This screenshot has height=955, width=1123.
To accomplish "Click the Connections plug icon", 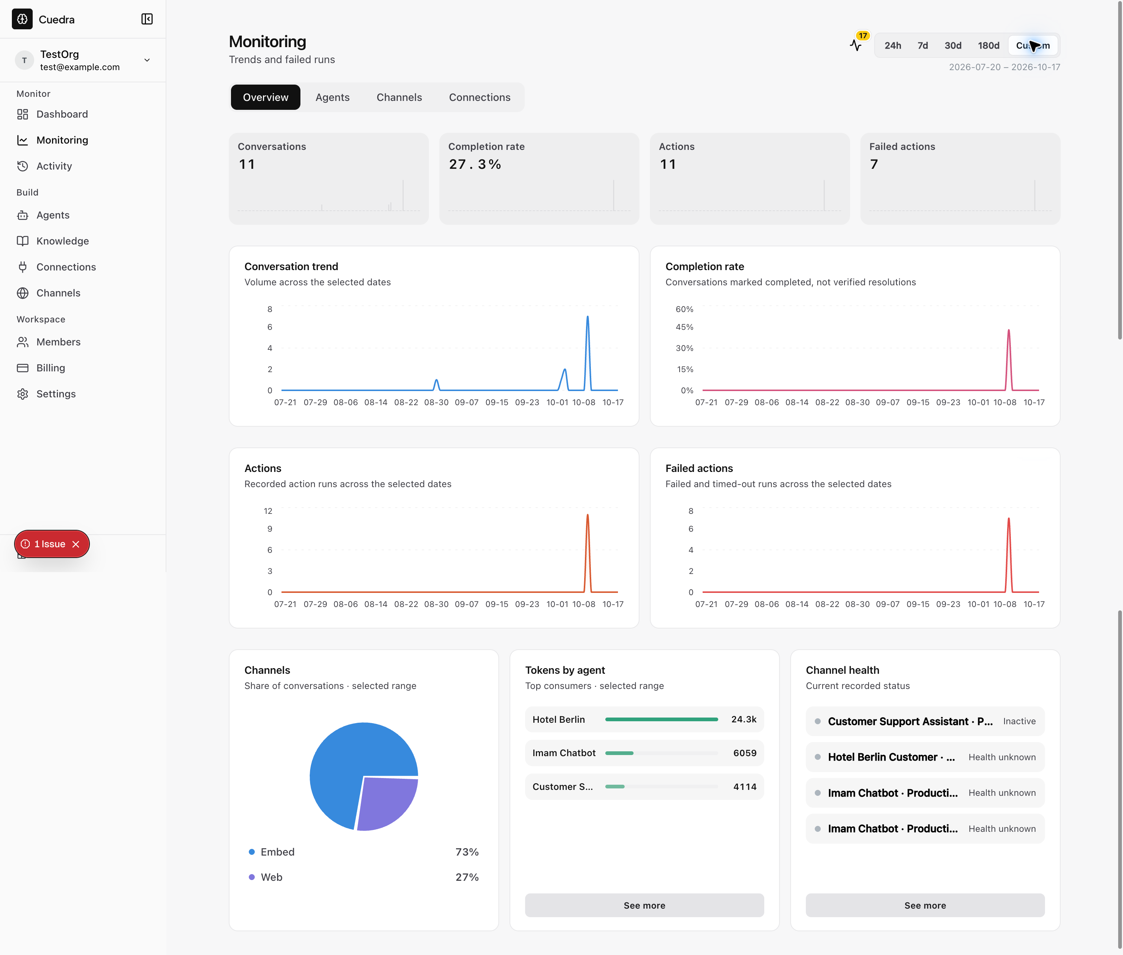I will click(22, 267).
